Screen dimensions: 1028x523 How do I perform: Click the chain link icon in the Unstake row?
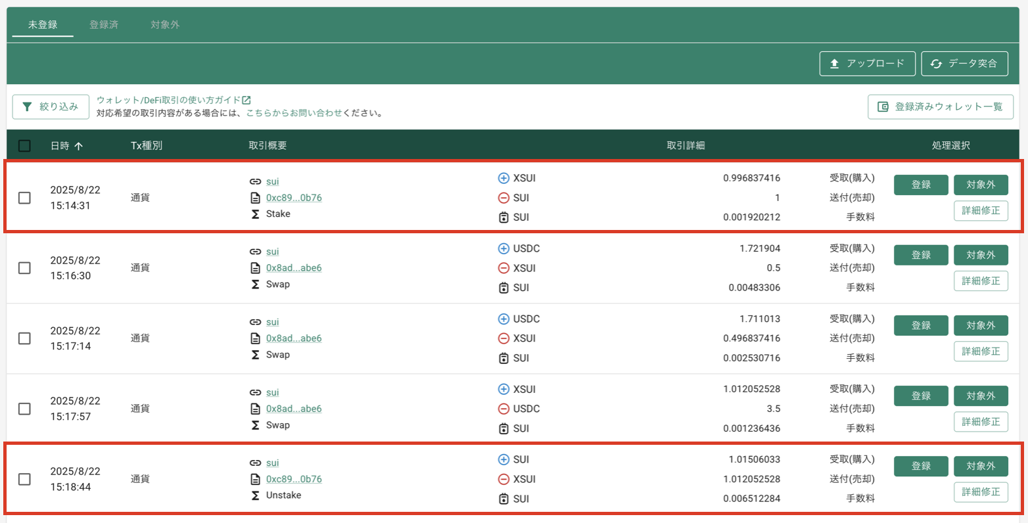(x=255, y=463)
